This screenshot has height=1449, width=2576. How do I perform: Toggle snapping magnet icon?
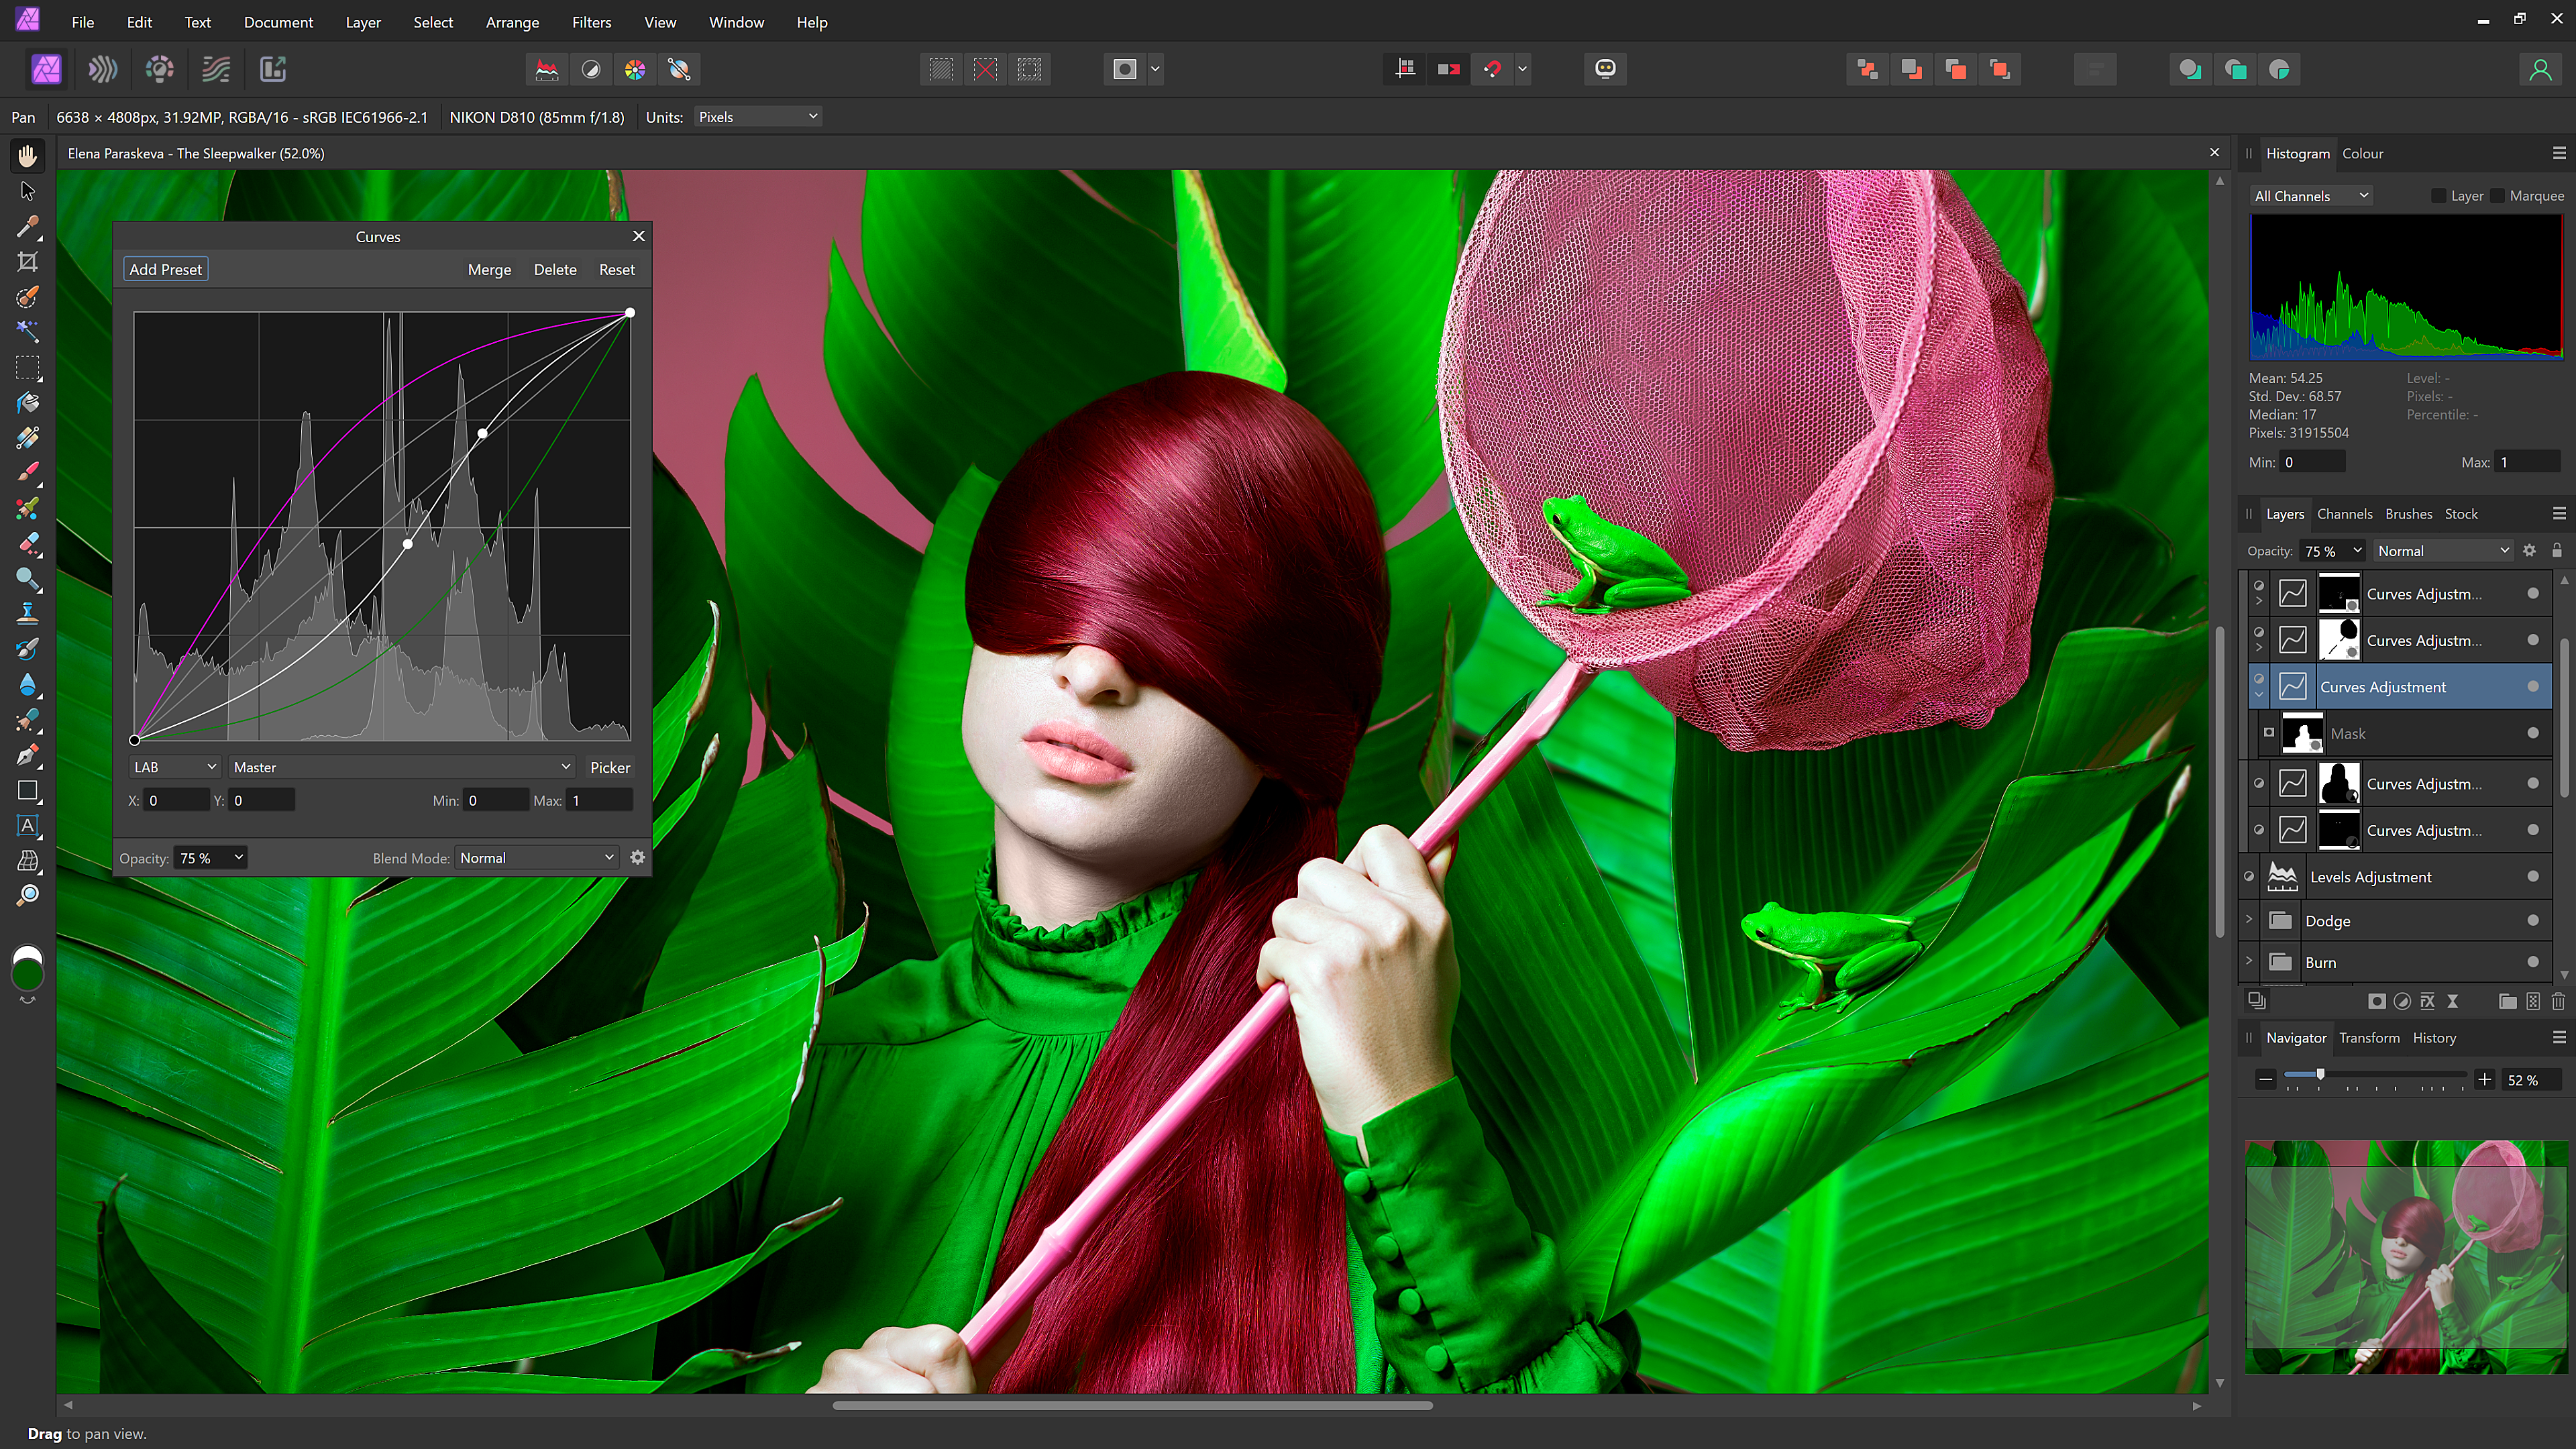[x=1493, y=69]
